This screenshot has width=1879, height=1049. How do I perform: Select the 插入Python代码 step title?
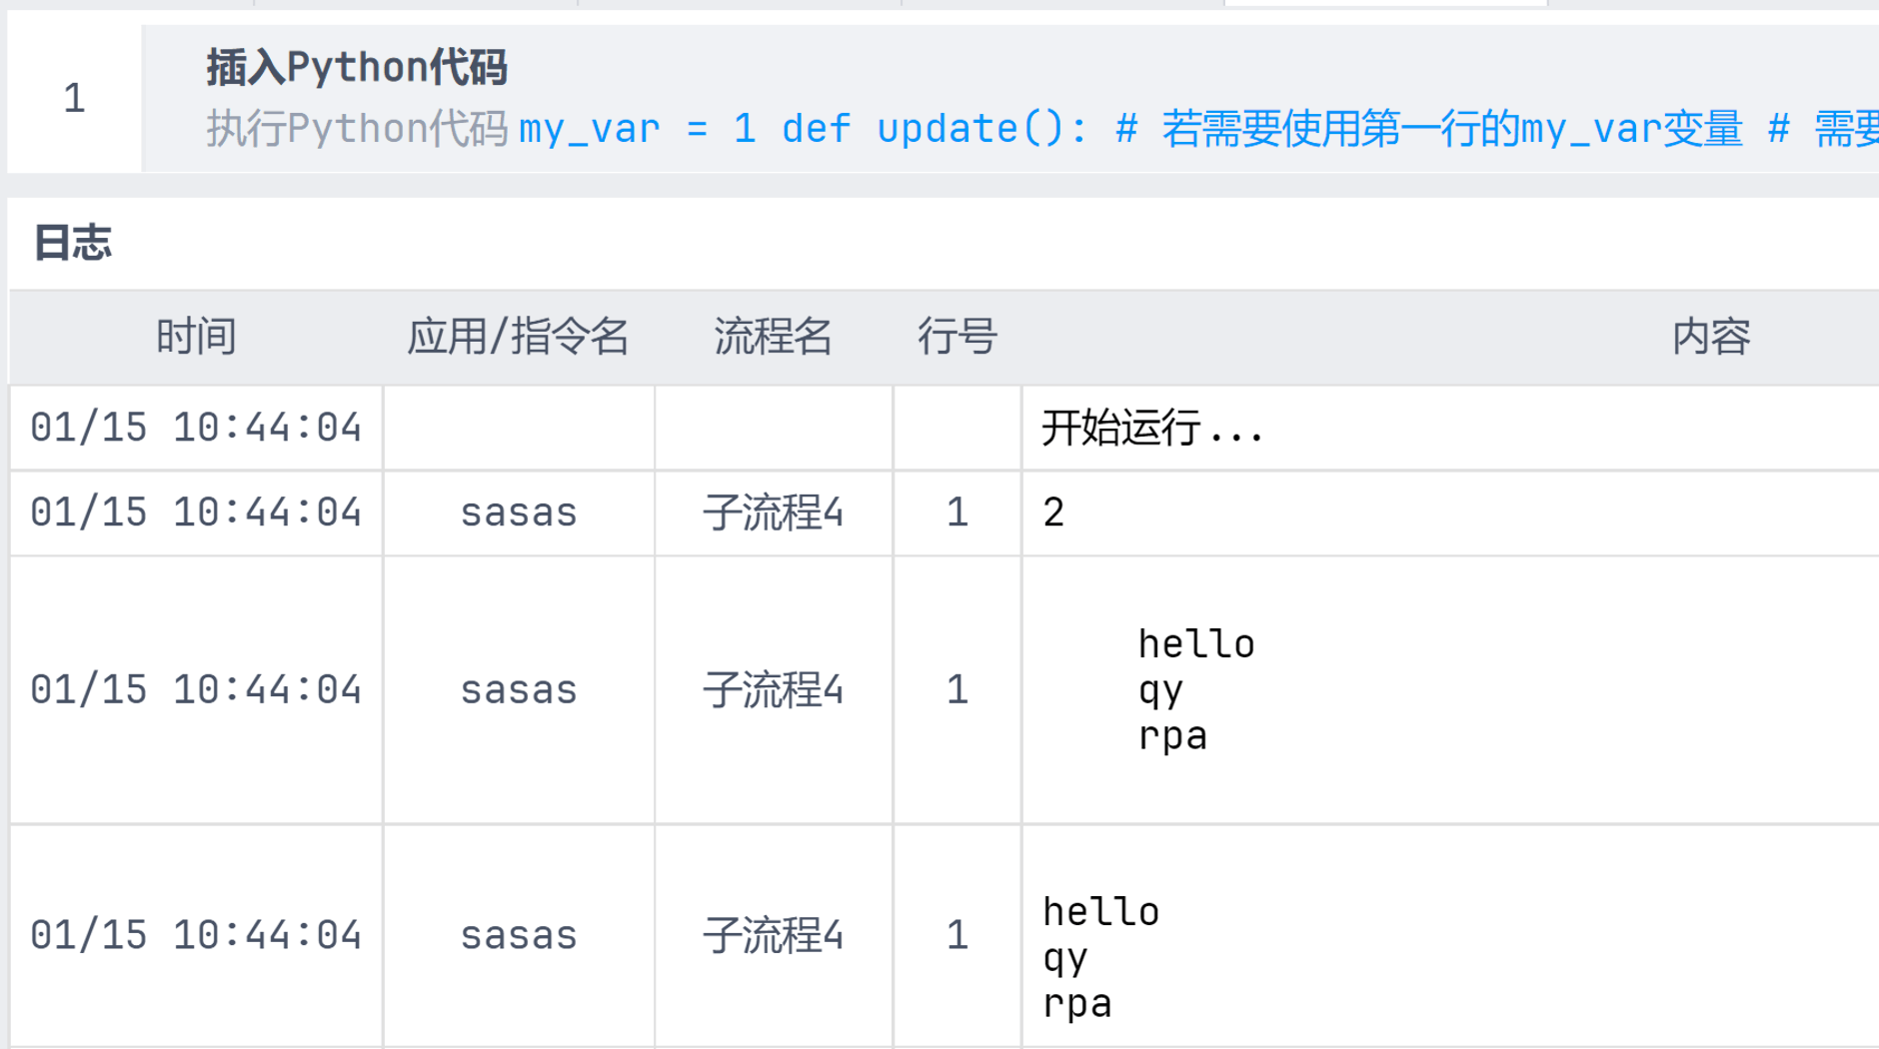tap(357, 68)
